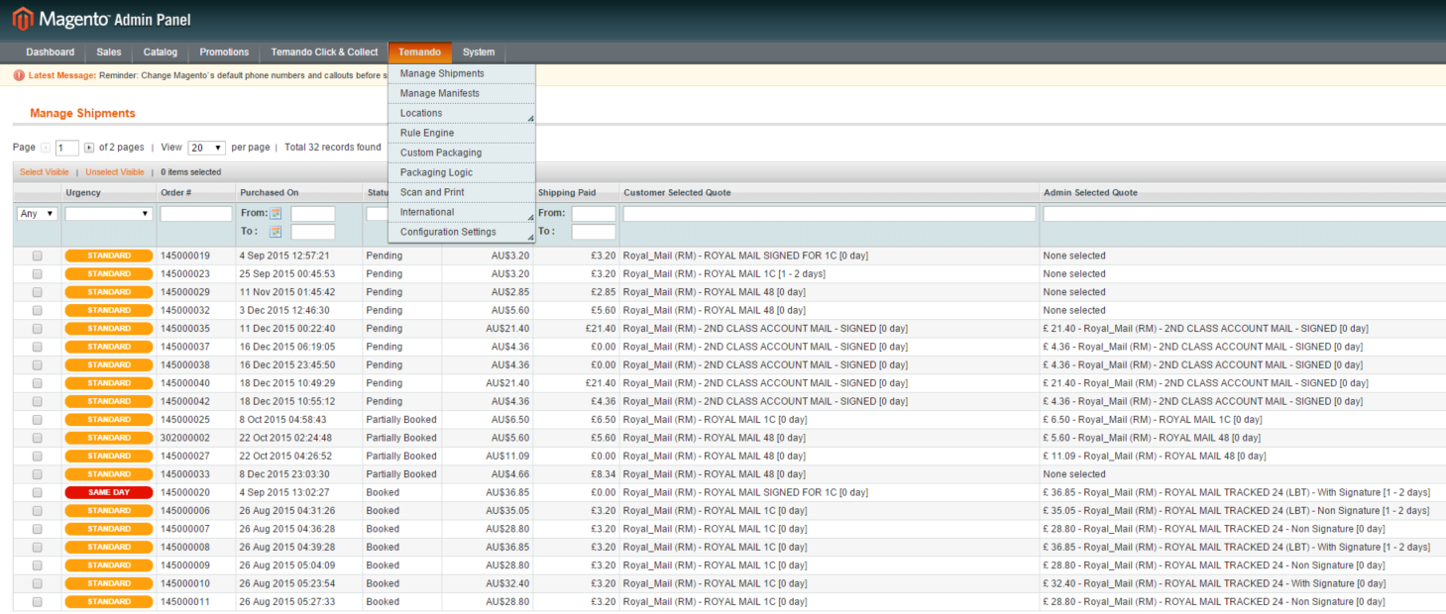Image resolution: width=1446 pixels, height=614 pixels.
Task: Go to next page arrow icon
Action: [89, 148]
